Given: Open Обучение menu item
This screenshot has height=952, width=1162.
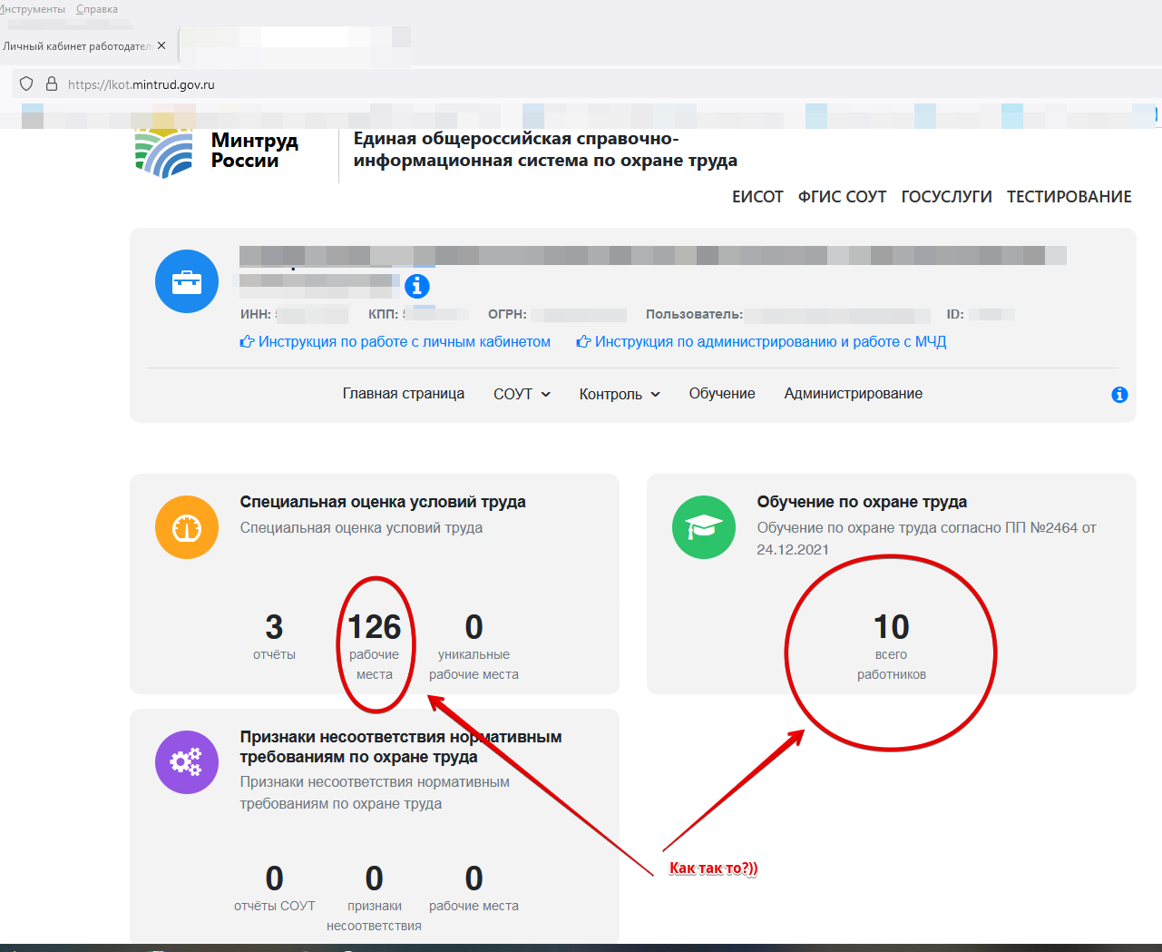Looking at the screenshot, I should click(722, 394).
